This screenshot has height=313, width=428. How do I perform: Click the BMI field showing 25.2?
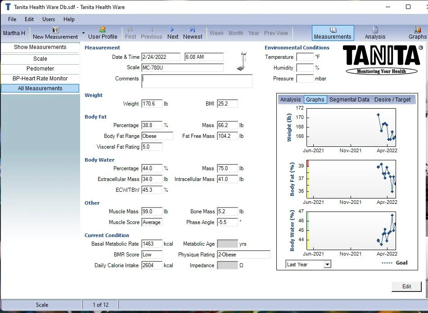[227, 104]
